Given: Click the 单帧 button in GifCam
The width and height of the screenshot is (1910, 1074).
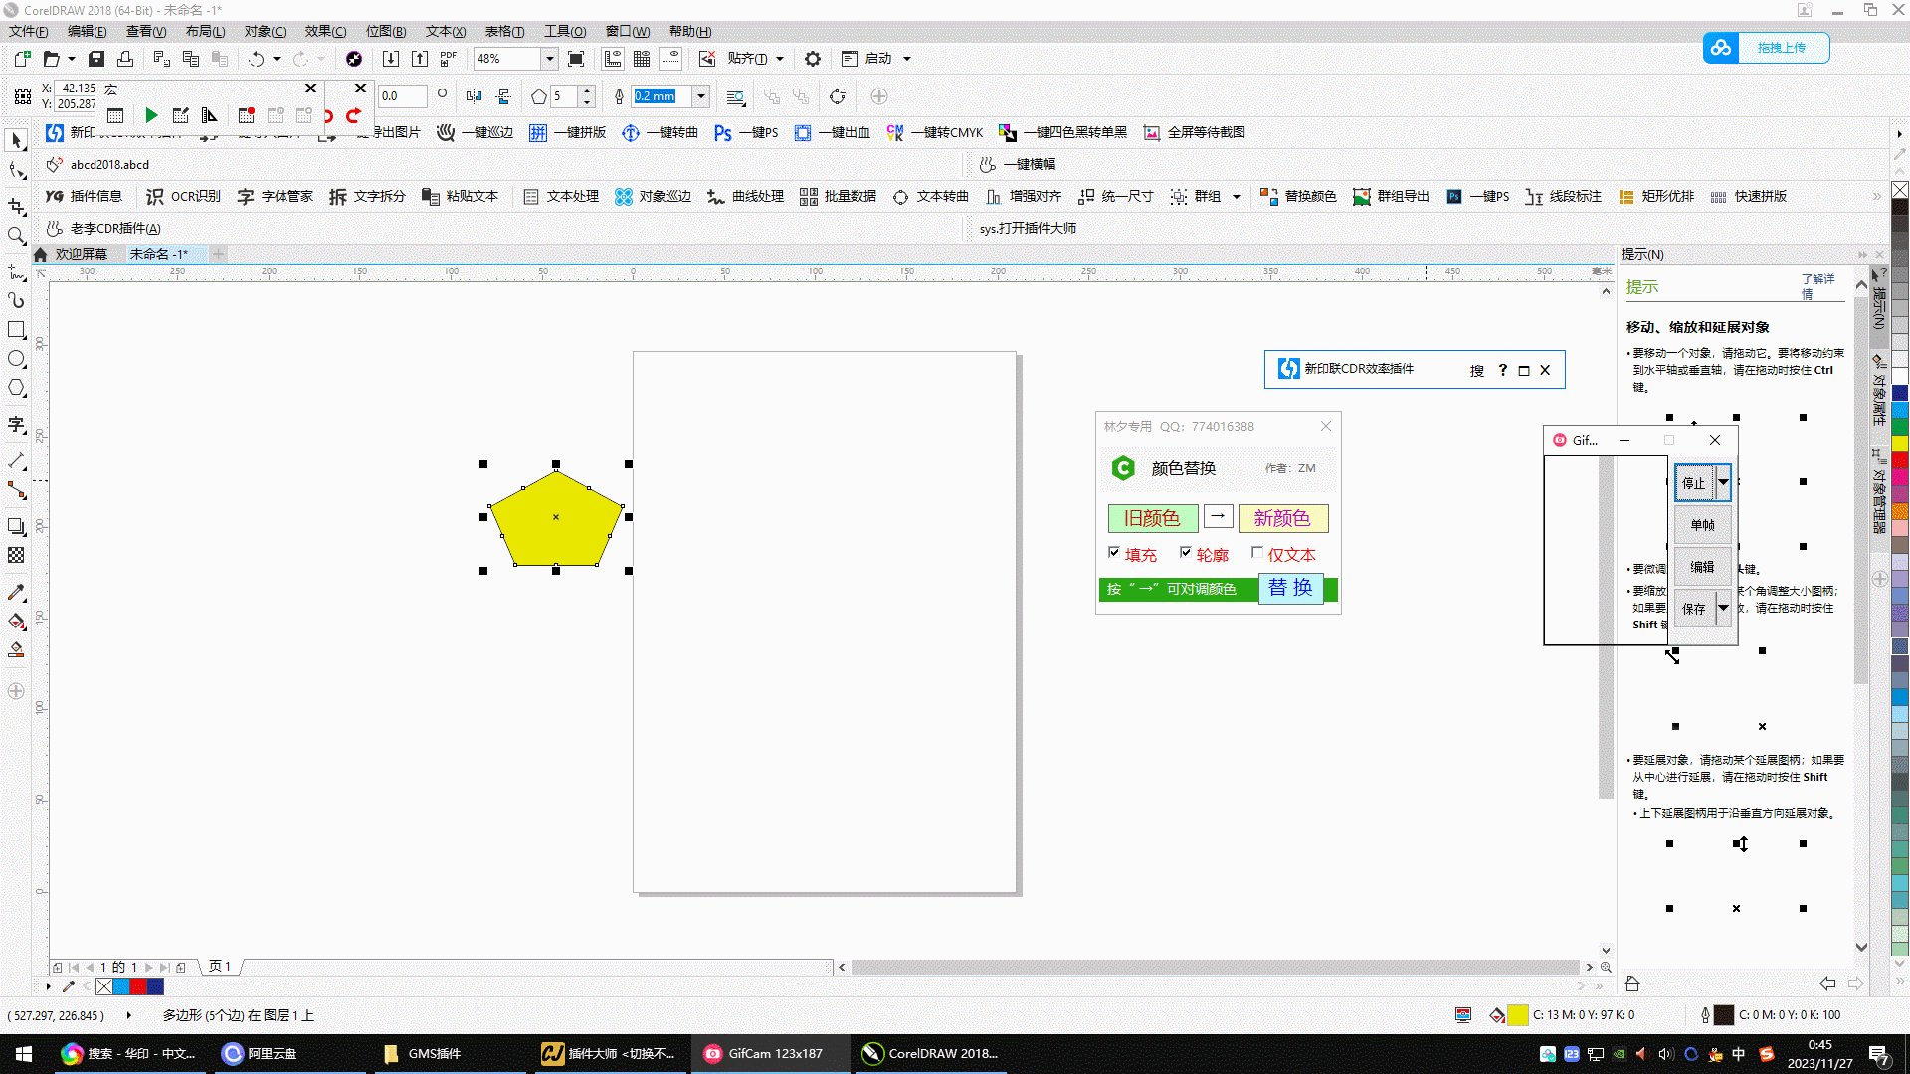Looking at the screenshot, I should 1702,524.
